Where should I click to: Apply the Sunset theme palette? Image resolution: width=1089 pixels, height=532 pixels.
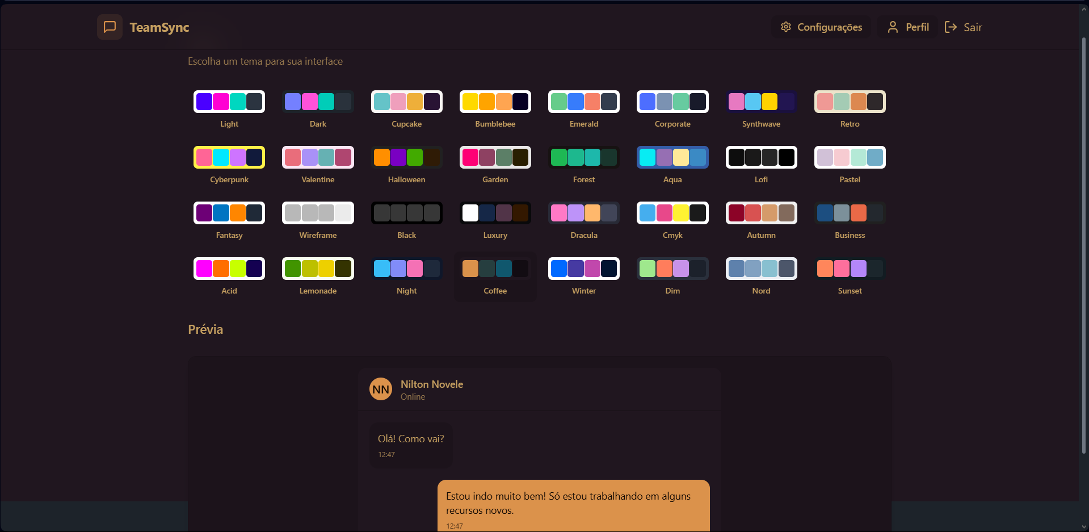[x=850, y=269]
